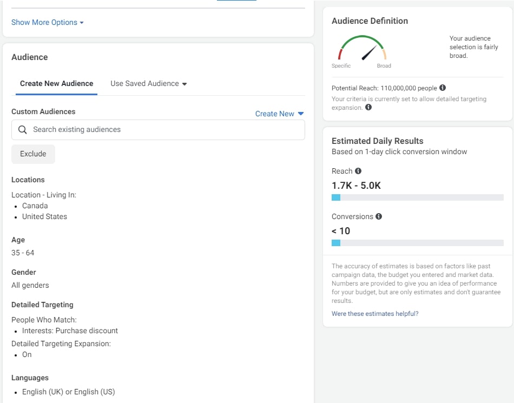Select the Use Saved Audience tab
Viewport: 514px width, 403px height.
point(144,84)
